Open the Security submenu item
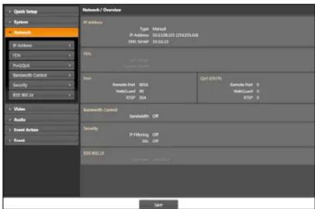Viewport: 315px width, 209px height. (x=42, y=85)
